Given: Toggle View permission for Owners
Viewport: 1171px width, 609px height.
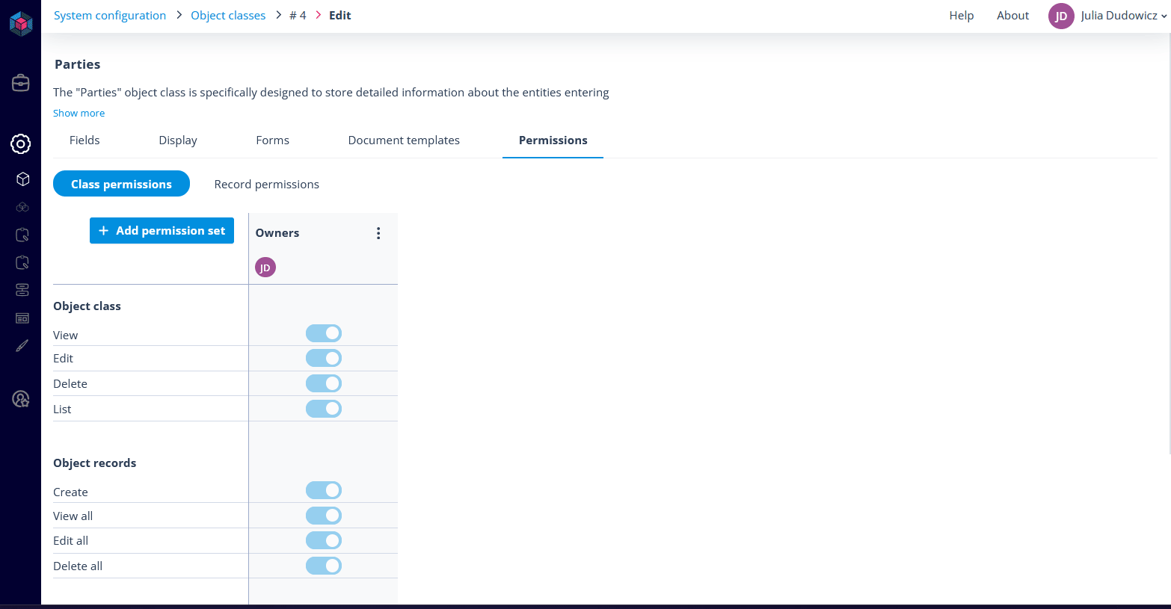Looking at the screenshot, I should (x=324, y=333).
